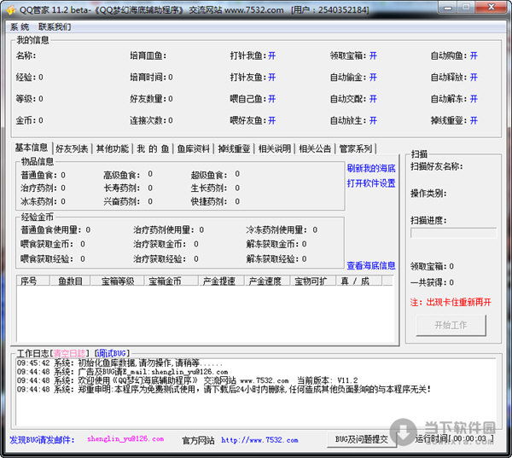This screenshot has height=458, width=512.
Task: Toggle 自动购鱼 switch 开
Action: click(x=474, y=55)
